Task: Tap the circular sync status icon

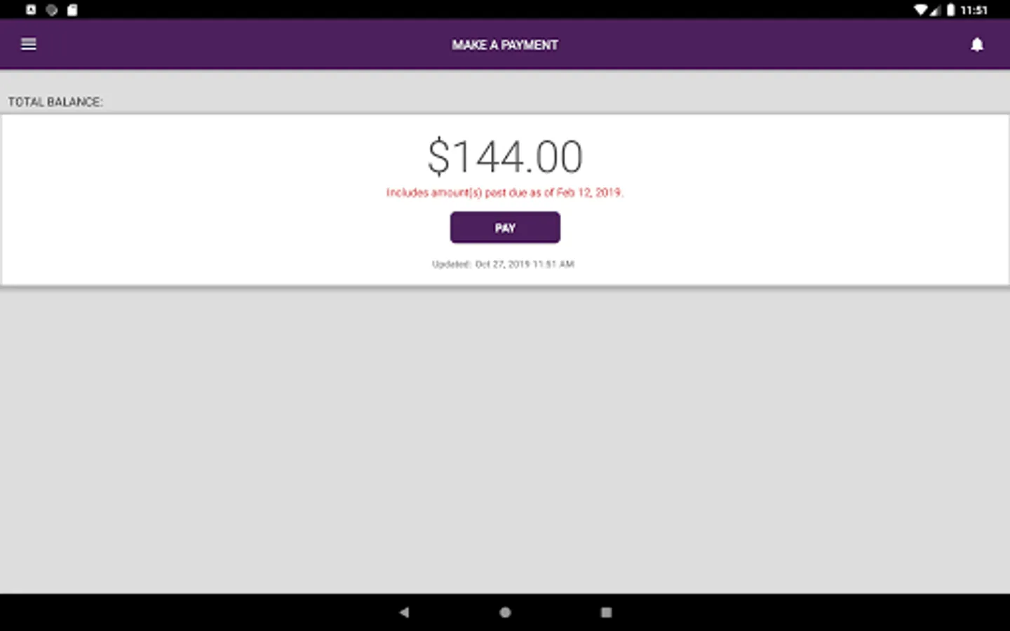Action: tap(51, 10)
